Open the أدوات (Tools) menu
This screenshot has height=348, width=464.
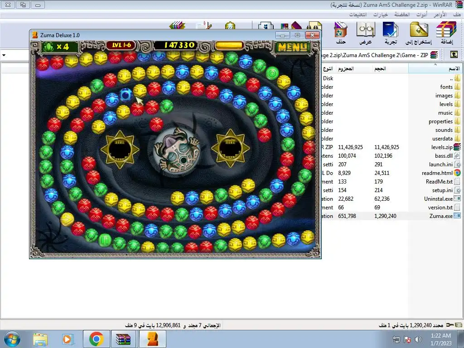click(422, 14)
